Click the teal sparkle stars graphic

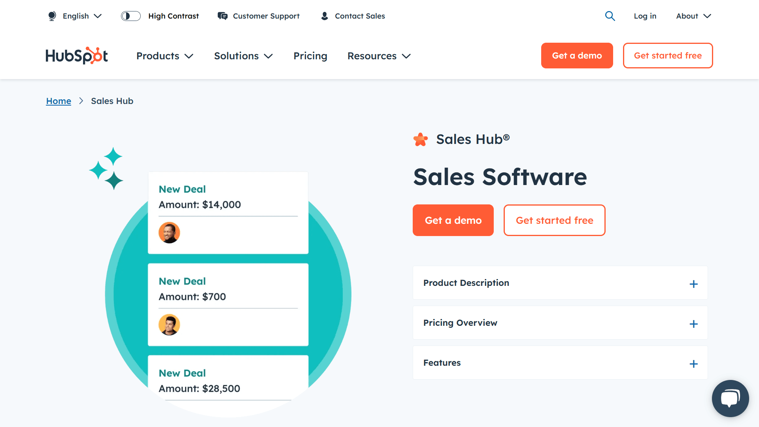click(106, 168)
